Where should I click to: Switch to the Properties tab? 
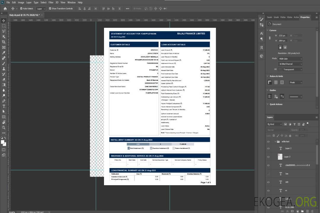pyautogui.click(x=305, y=17)
